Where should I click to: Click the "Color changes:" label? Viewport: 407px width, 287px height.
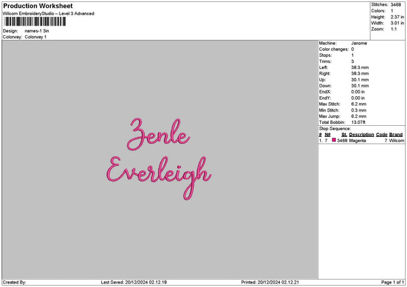(334, 49)
